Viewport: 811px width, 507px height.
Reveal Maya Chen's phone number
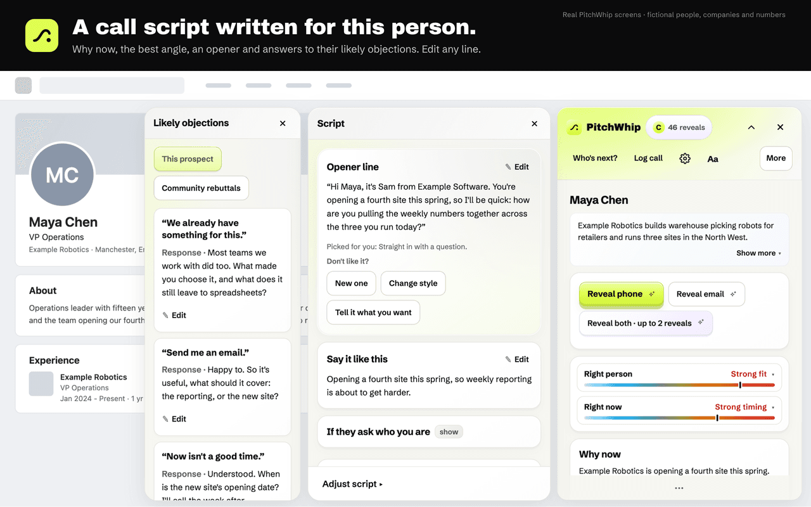pyautogui.click(x=622, y=294)
